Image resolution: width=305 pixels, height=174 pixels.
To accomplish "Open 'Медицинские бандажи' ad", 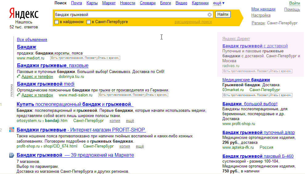I will point(246,80).
